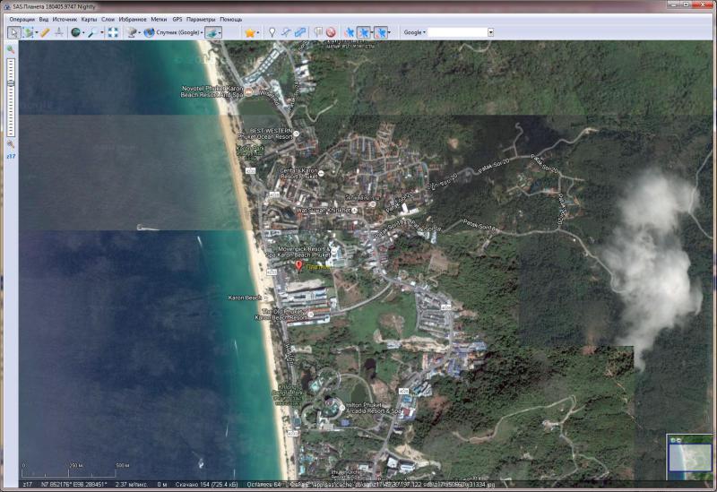This screenshot has width=717, height=492.
Task: Open the Избранное menu
Action: 132,19
